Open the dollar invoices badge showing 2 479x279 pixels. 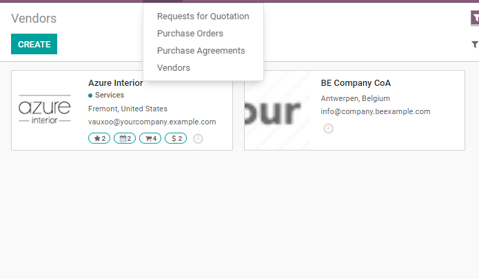click(x=176, y=138)
